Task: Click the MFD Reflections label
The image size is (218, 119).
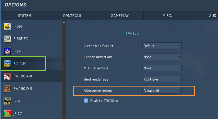Action: pos(96,68)
